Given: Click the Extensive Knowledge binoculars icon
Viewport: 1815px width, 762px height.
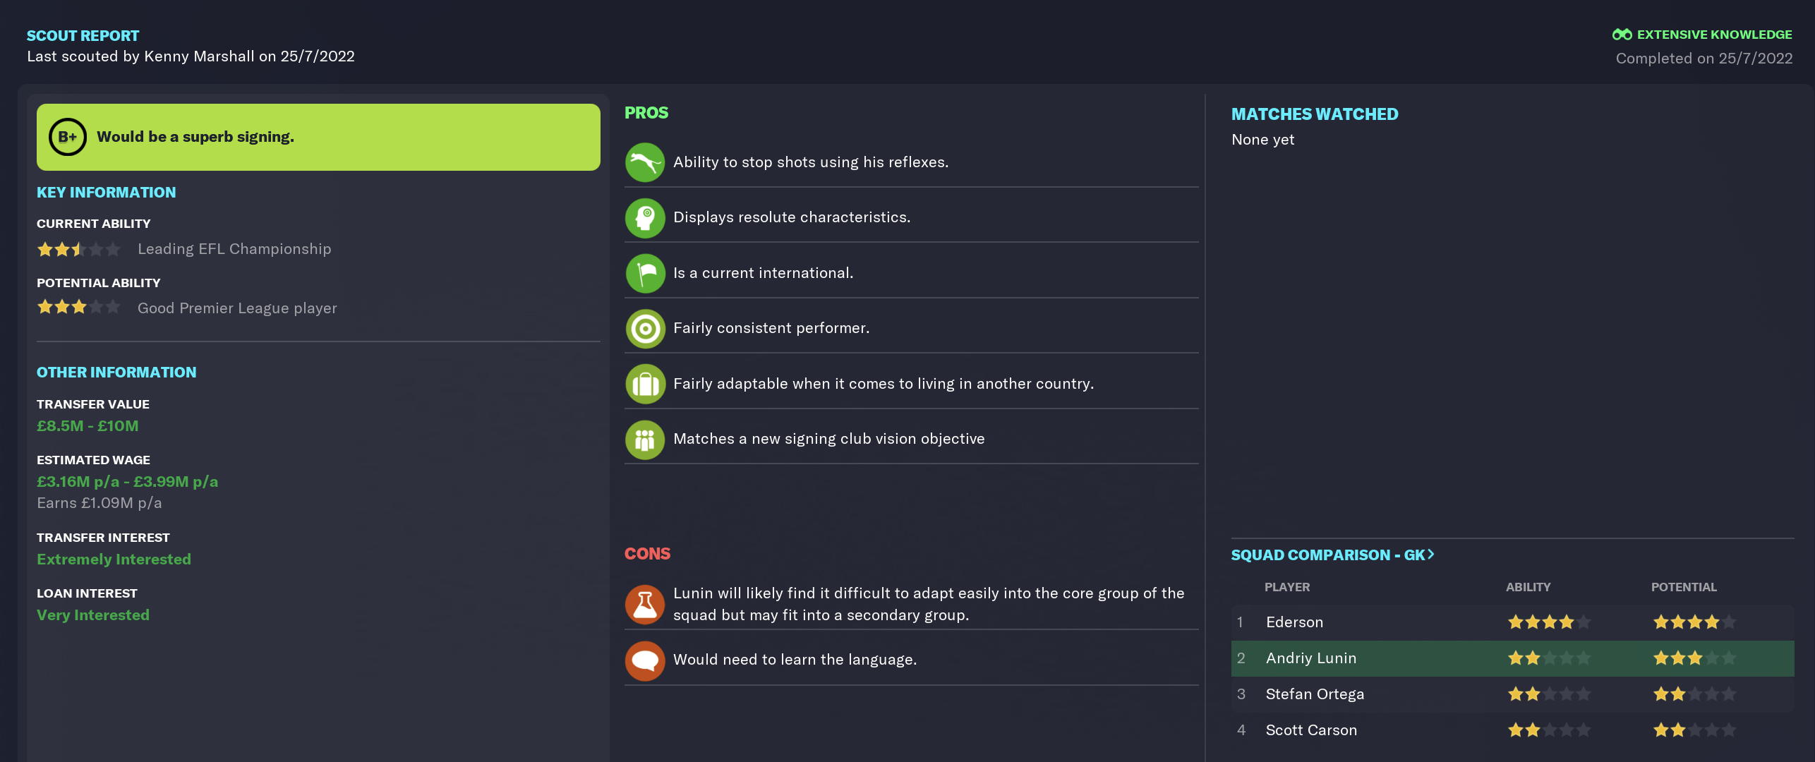Looking at the screenshot, I should [1622, 35].
